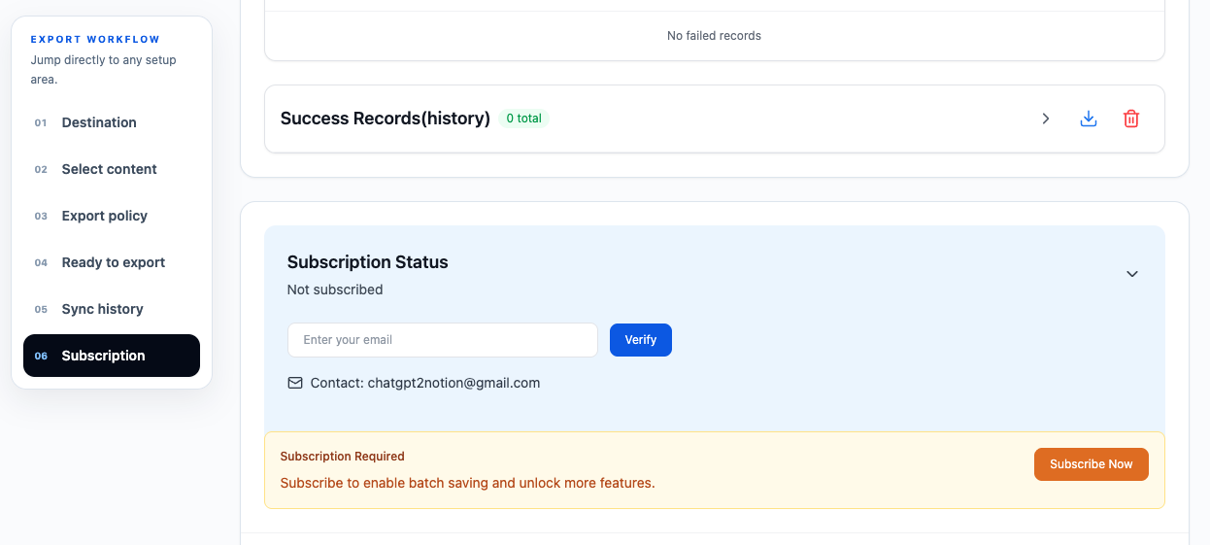Click the Success Records(history) heading

coord(386,119)
